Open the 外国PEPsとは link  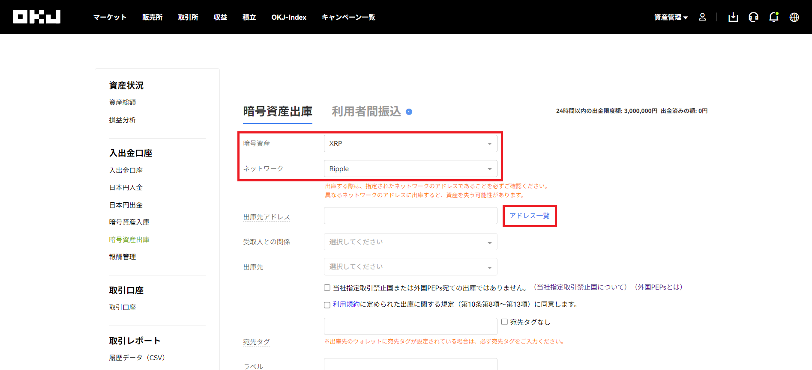[659, 287]
